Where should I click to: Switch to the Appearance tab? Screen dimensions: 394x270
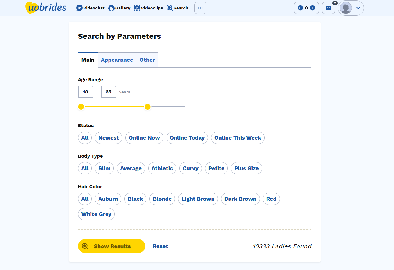117,60
